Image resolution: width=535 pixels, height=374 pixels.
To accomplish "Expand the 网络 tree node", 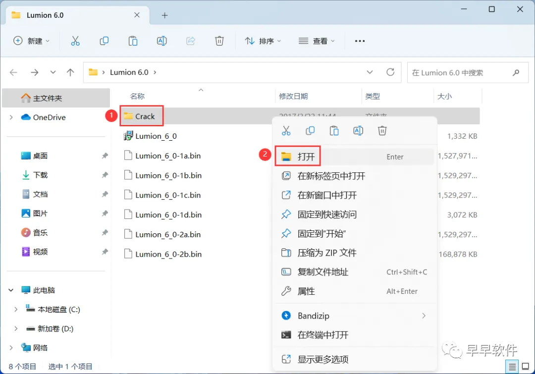I will coord(11,348).
